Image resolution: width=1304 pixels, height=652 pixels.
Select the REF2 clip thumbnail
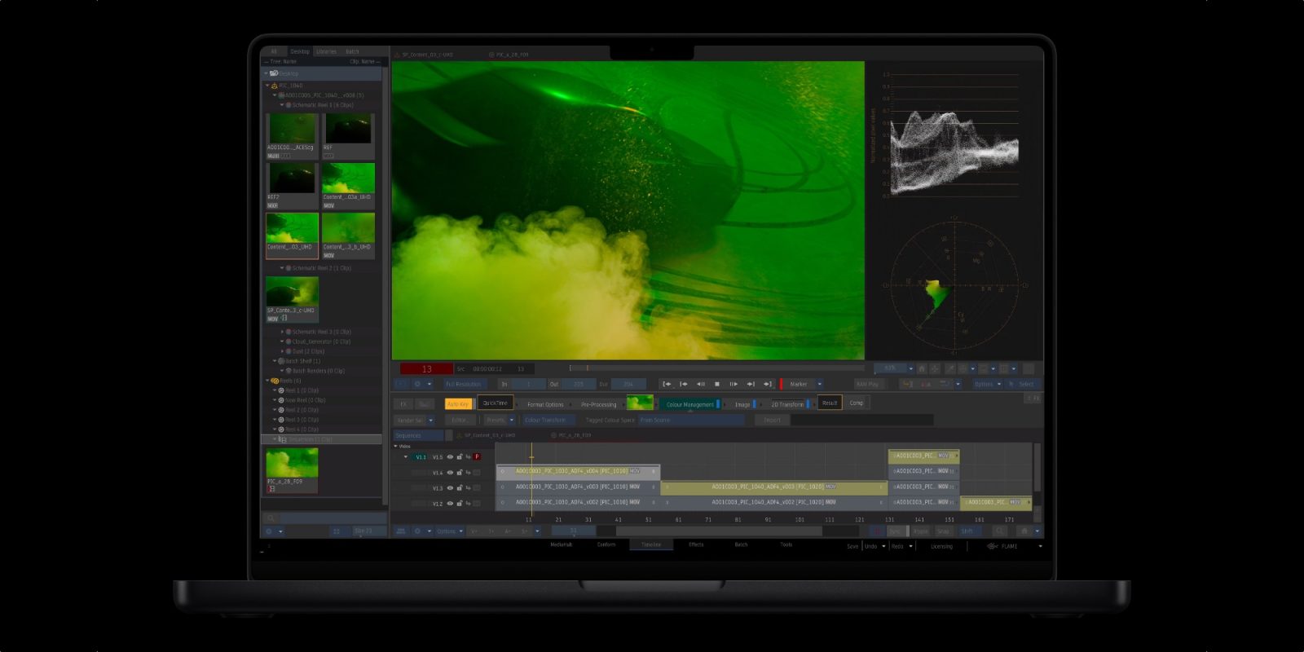point(292,178)
